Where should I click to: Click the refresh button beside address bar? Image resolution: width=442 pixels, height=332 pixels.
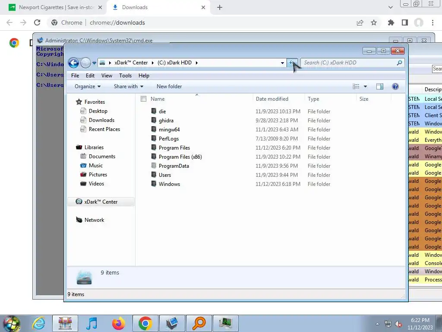coord(292,63)
